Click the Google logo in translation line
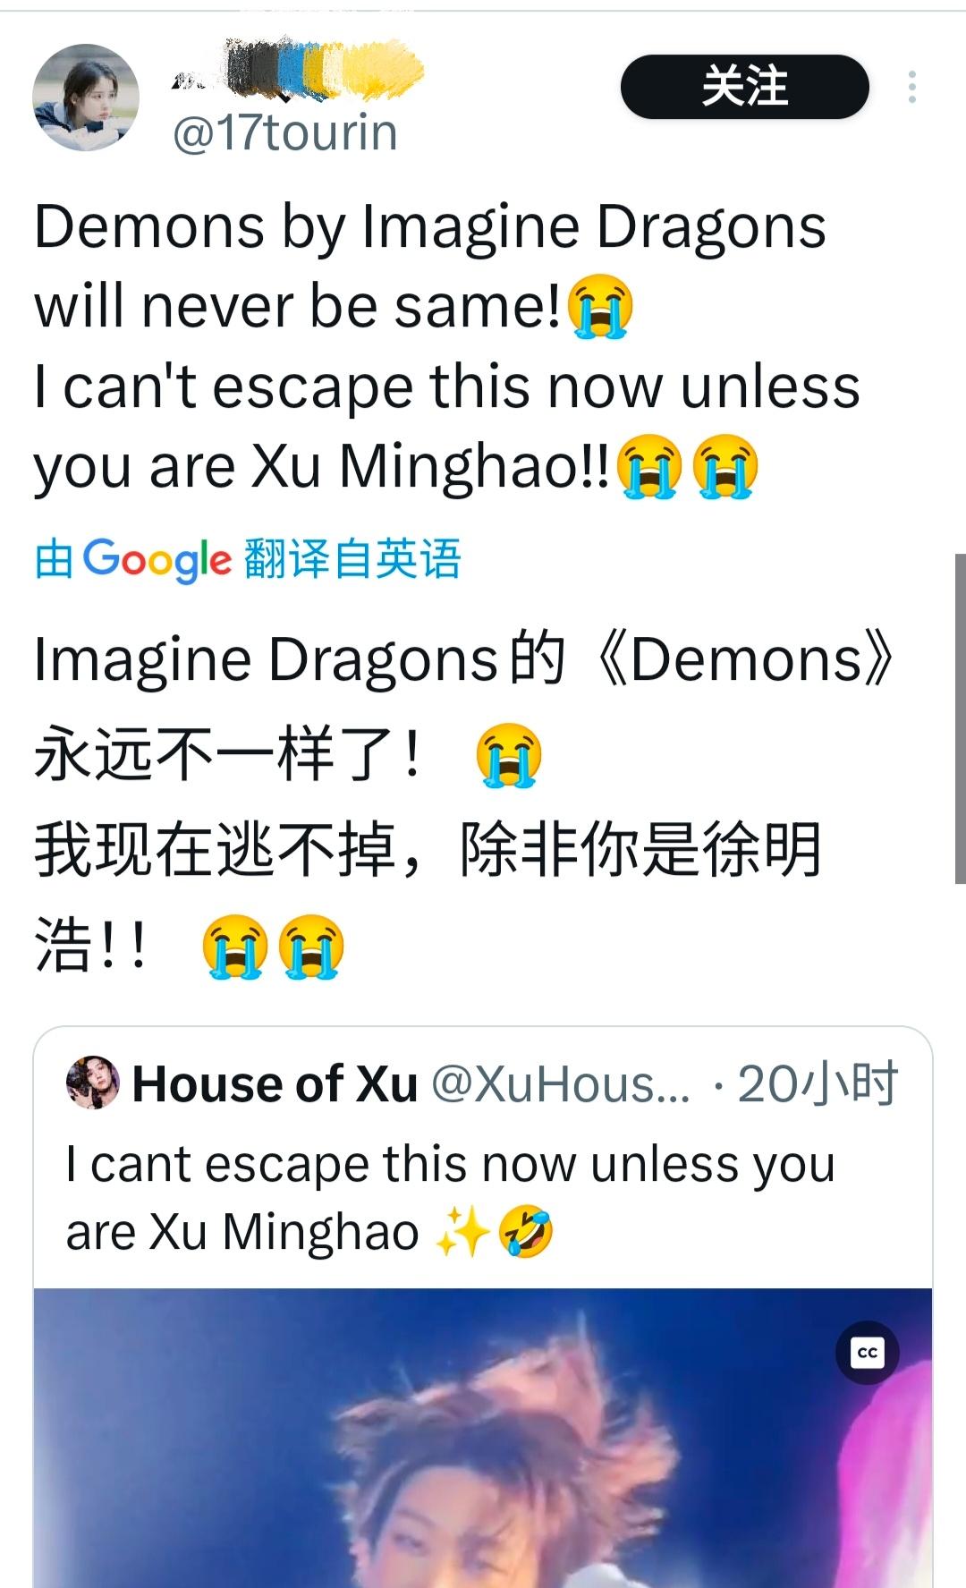 click(157, 560)
